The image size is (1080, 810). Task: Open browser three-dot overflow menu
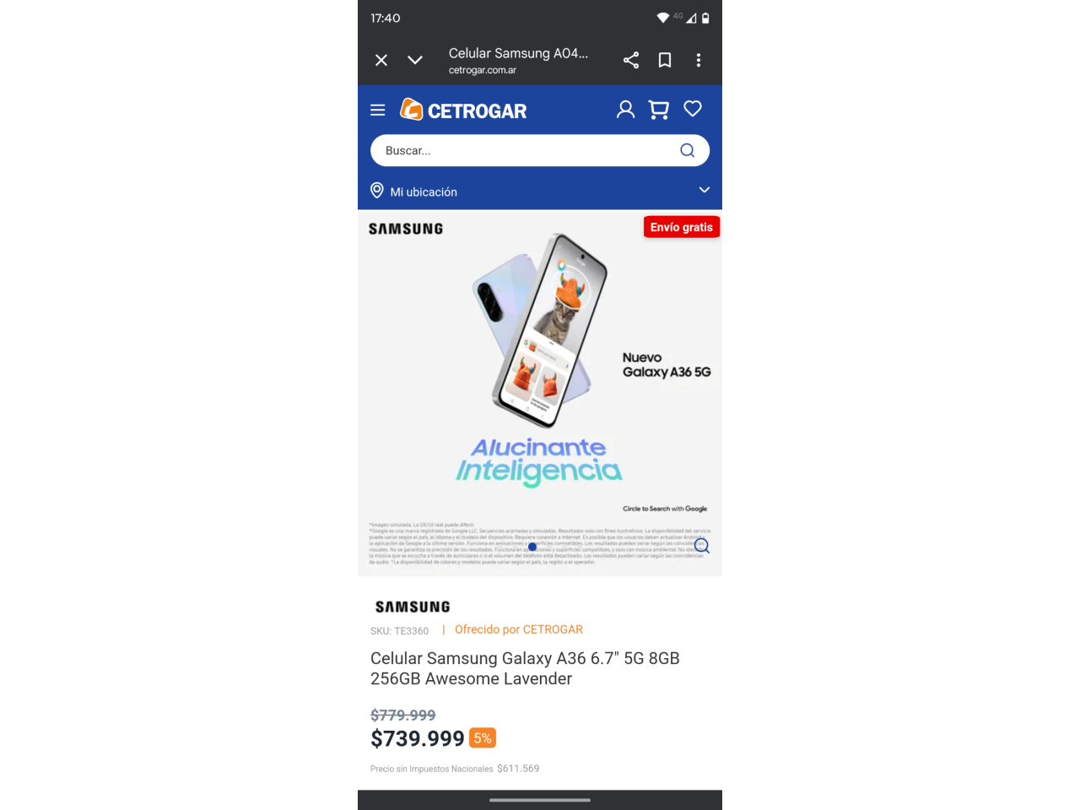click(699, 60)
